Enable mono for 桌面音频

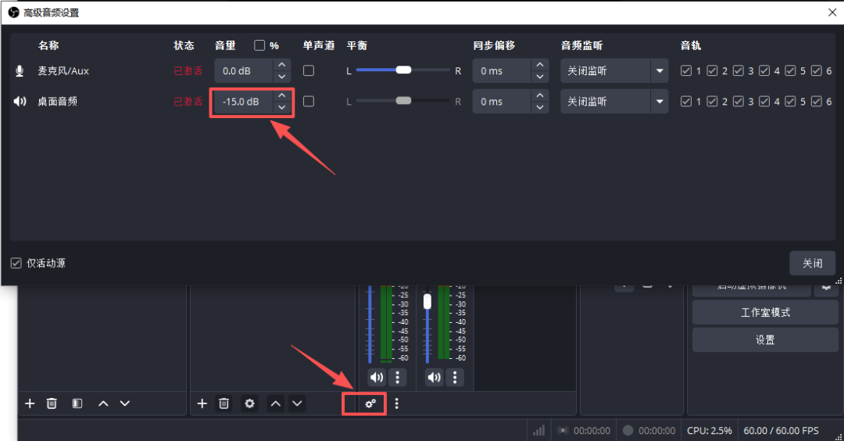tap(309, 101)
